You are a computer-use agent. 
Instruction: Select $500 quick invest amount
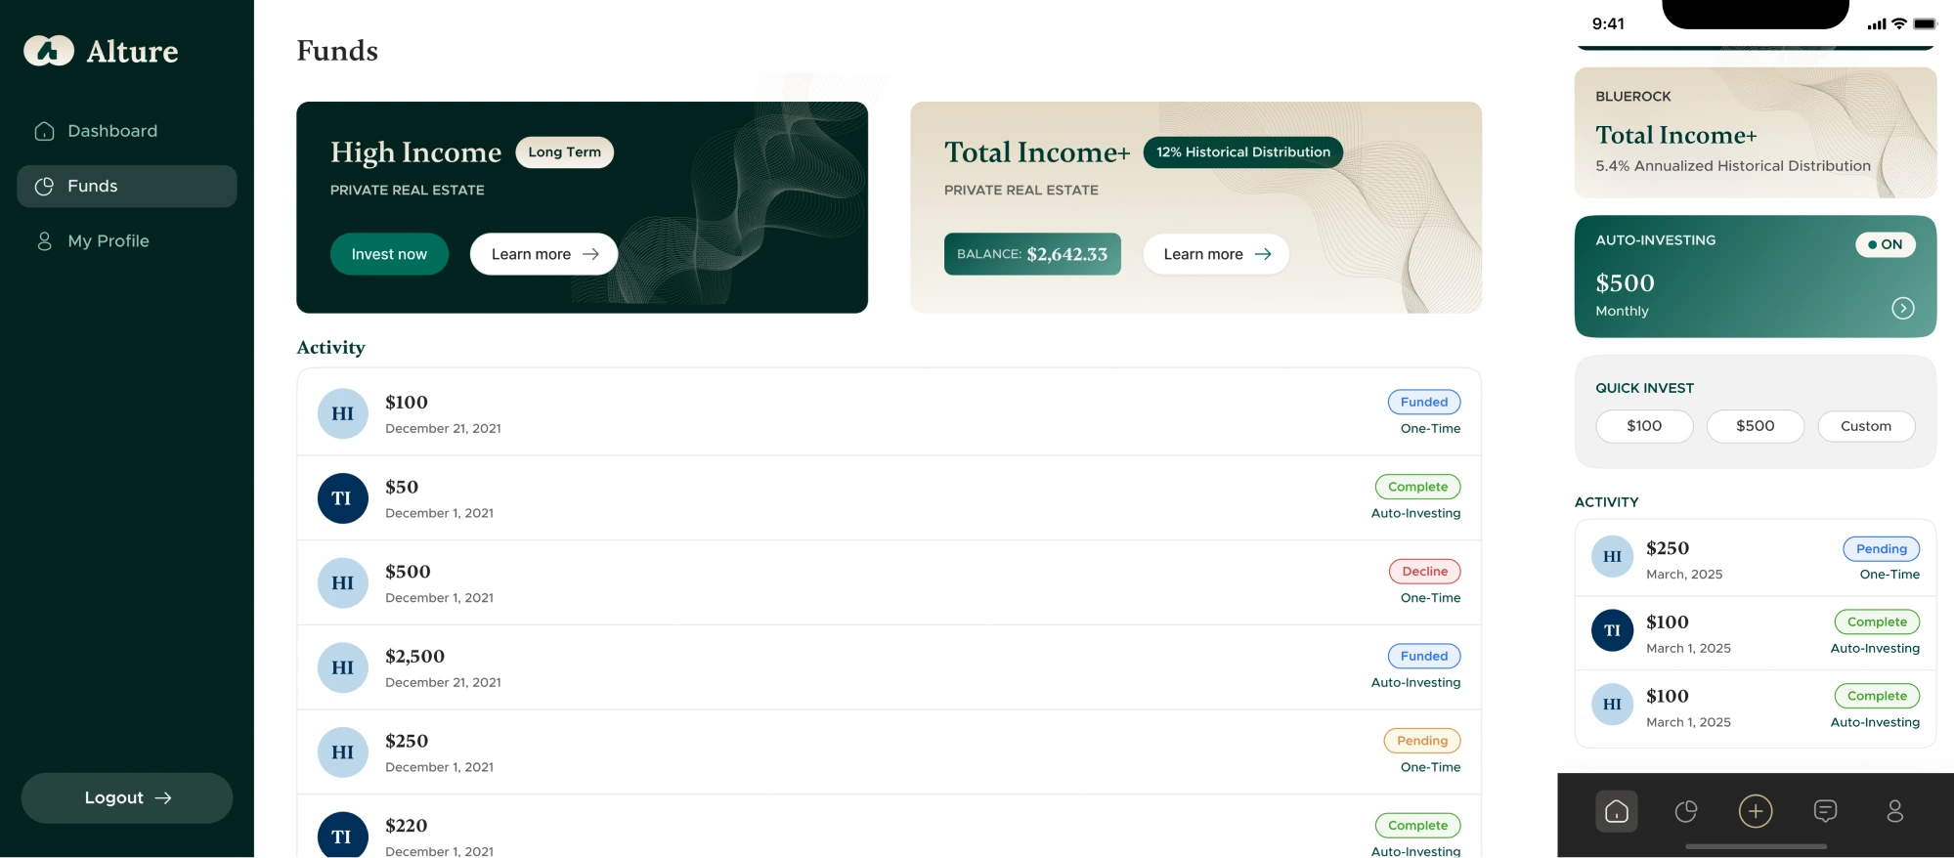pyautogui.click(x=1756, y=426)
